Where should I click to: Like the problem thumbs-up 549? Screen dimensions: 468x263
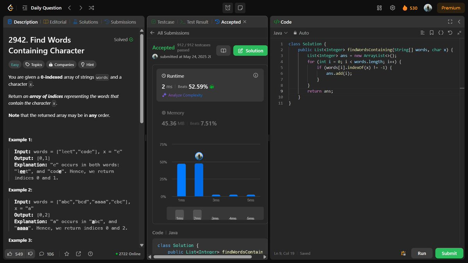click(15, 254)
